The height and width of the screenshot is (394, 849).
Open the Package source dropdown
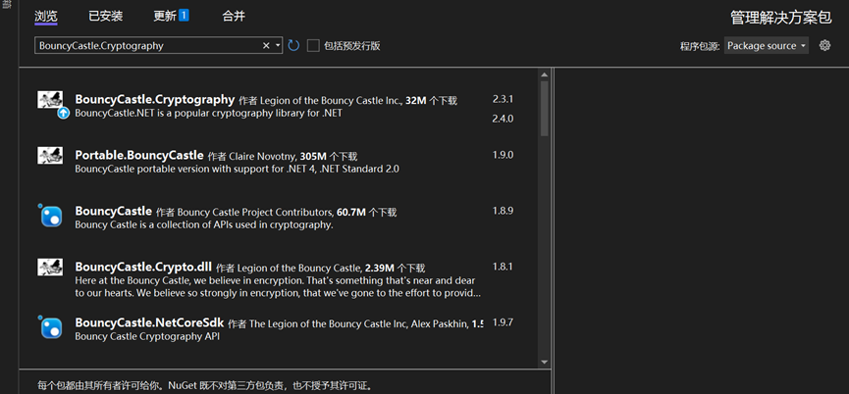[767, 46]
